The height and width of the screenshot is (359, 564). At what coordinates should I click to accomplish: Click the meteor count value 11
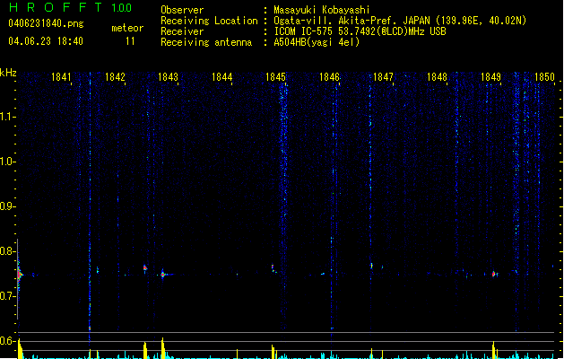click(130, 41)
